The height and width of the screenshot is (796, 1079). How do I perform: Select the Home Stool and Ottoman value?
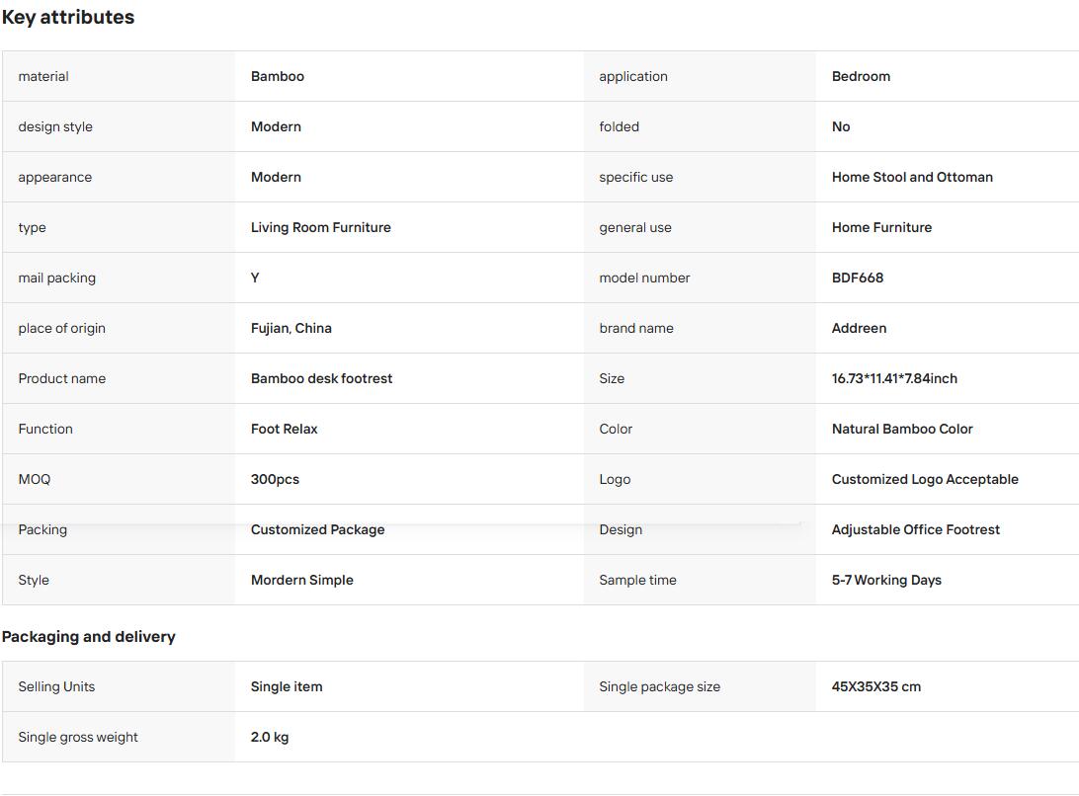click(x=912, y=177)
